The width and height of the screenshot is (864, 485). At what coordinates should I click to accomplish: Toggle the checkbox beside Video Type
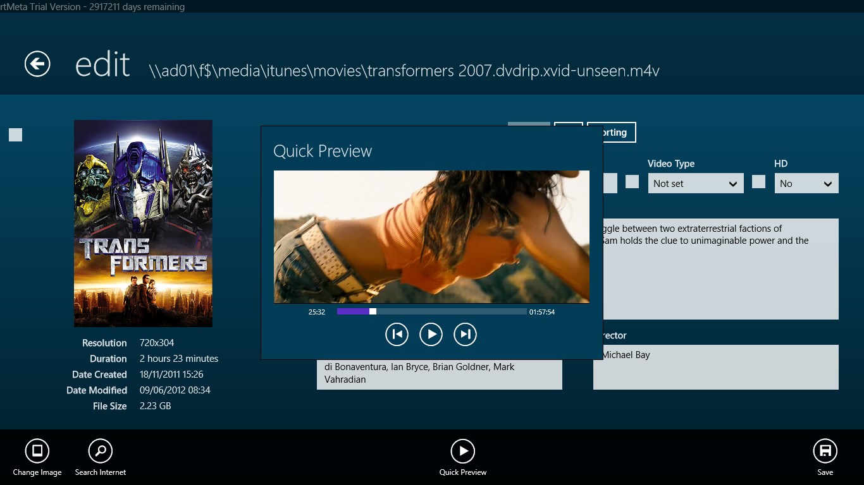631,183
